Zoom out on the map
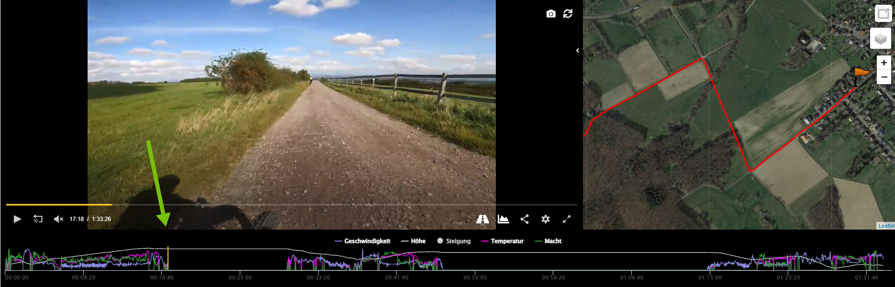Viewport: 895px width, 287px height. tap(884, 77)
